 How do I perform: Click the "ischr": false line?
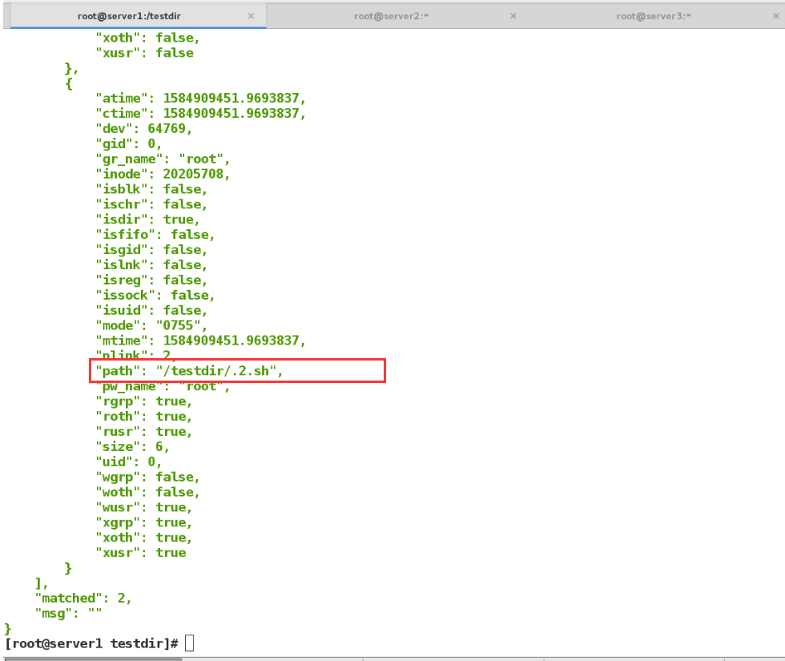click(151, 204)
